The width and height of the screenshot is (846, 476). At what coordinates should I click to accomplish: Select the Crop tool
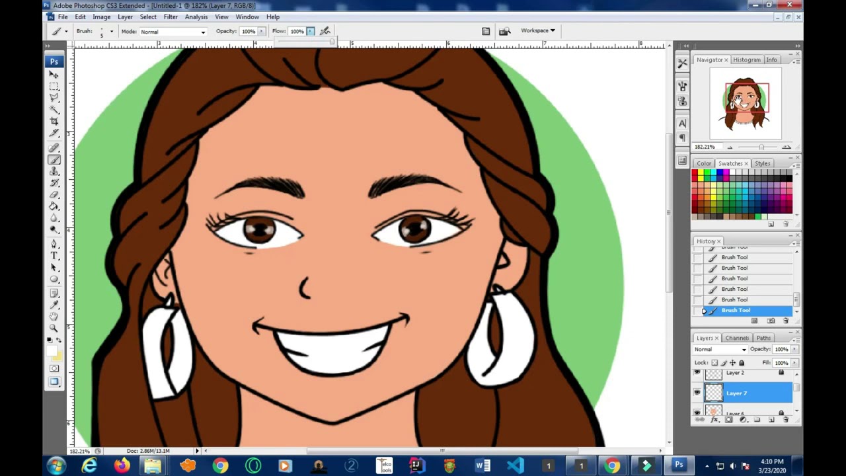point(54,122)
